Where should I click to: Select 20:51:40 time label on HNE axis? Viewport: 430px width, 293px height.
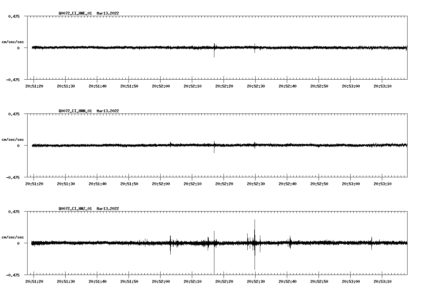(x=98, y=86)
